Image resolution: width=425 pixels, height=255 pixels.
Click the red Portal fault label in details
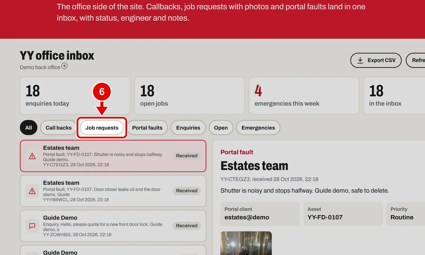click(237, 152)
